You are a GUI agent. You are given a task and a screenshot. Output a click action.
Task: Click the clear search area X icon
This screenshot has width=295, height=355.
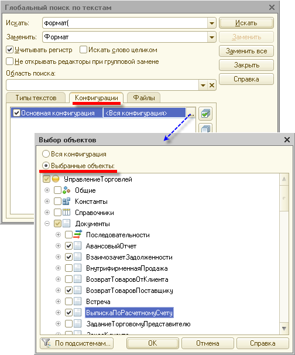[x=212, y=86]
